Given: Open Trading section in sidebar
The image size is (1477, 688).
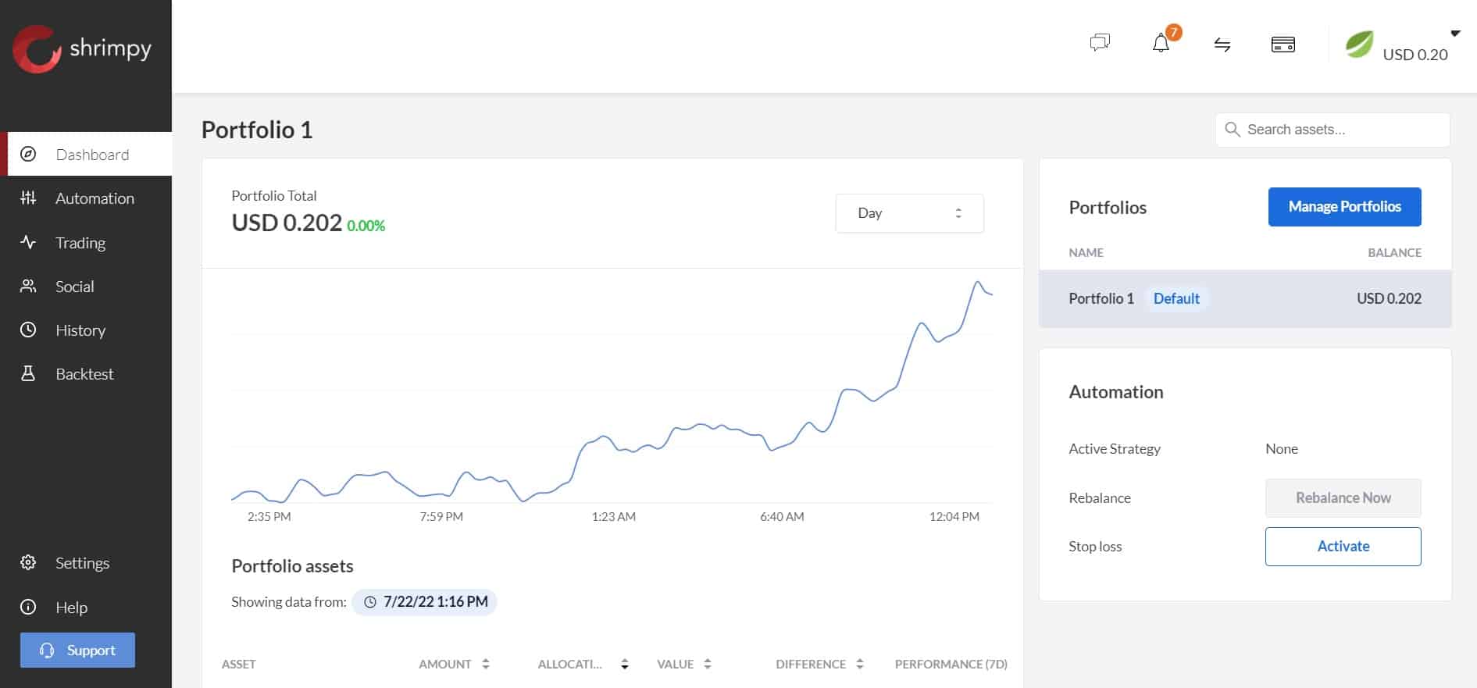Looking at the screenshot, I should tap(86, 243).
